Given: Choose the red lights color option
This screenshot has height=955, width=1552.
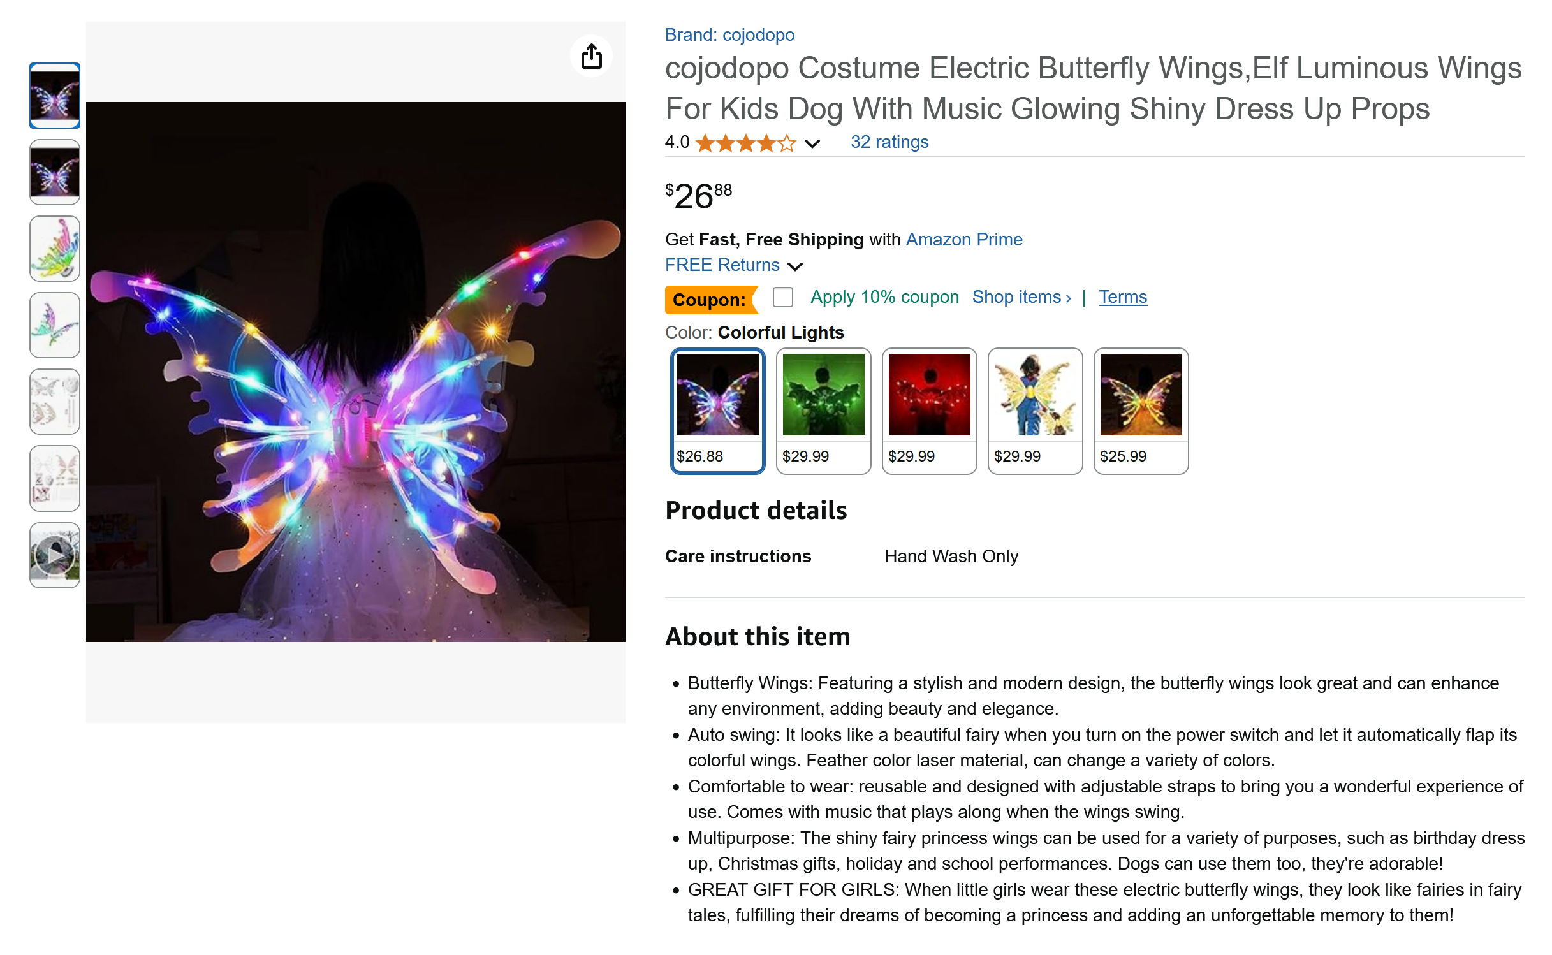Looking at the screenshot, I should pyautogui.click(x=929, y=411).
